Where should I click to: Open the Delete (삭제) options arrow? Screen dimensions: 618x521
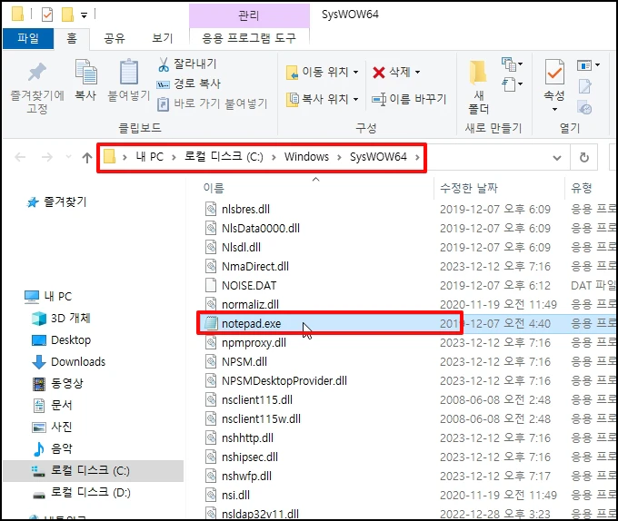click(417, 72)
